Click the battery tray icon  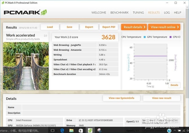[x=179, y=130]
